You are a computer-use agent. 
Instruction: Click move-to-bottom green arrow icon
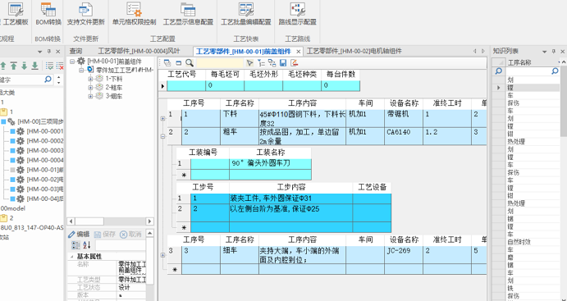tap(34, 66)
